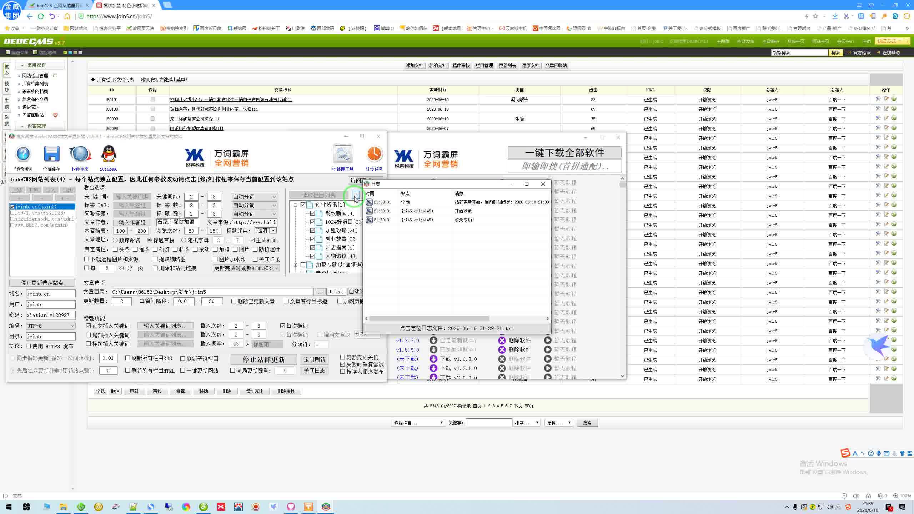
Task: Open 软件主页 via the globe icon
Action: 79,154
